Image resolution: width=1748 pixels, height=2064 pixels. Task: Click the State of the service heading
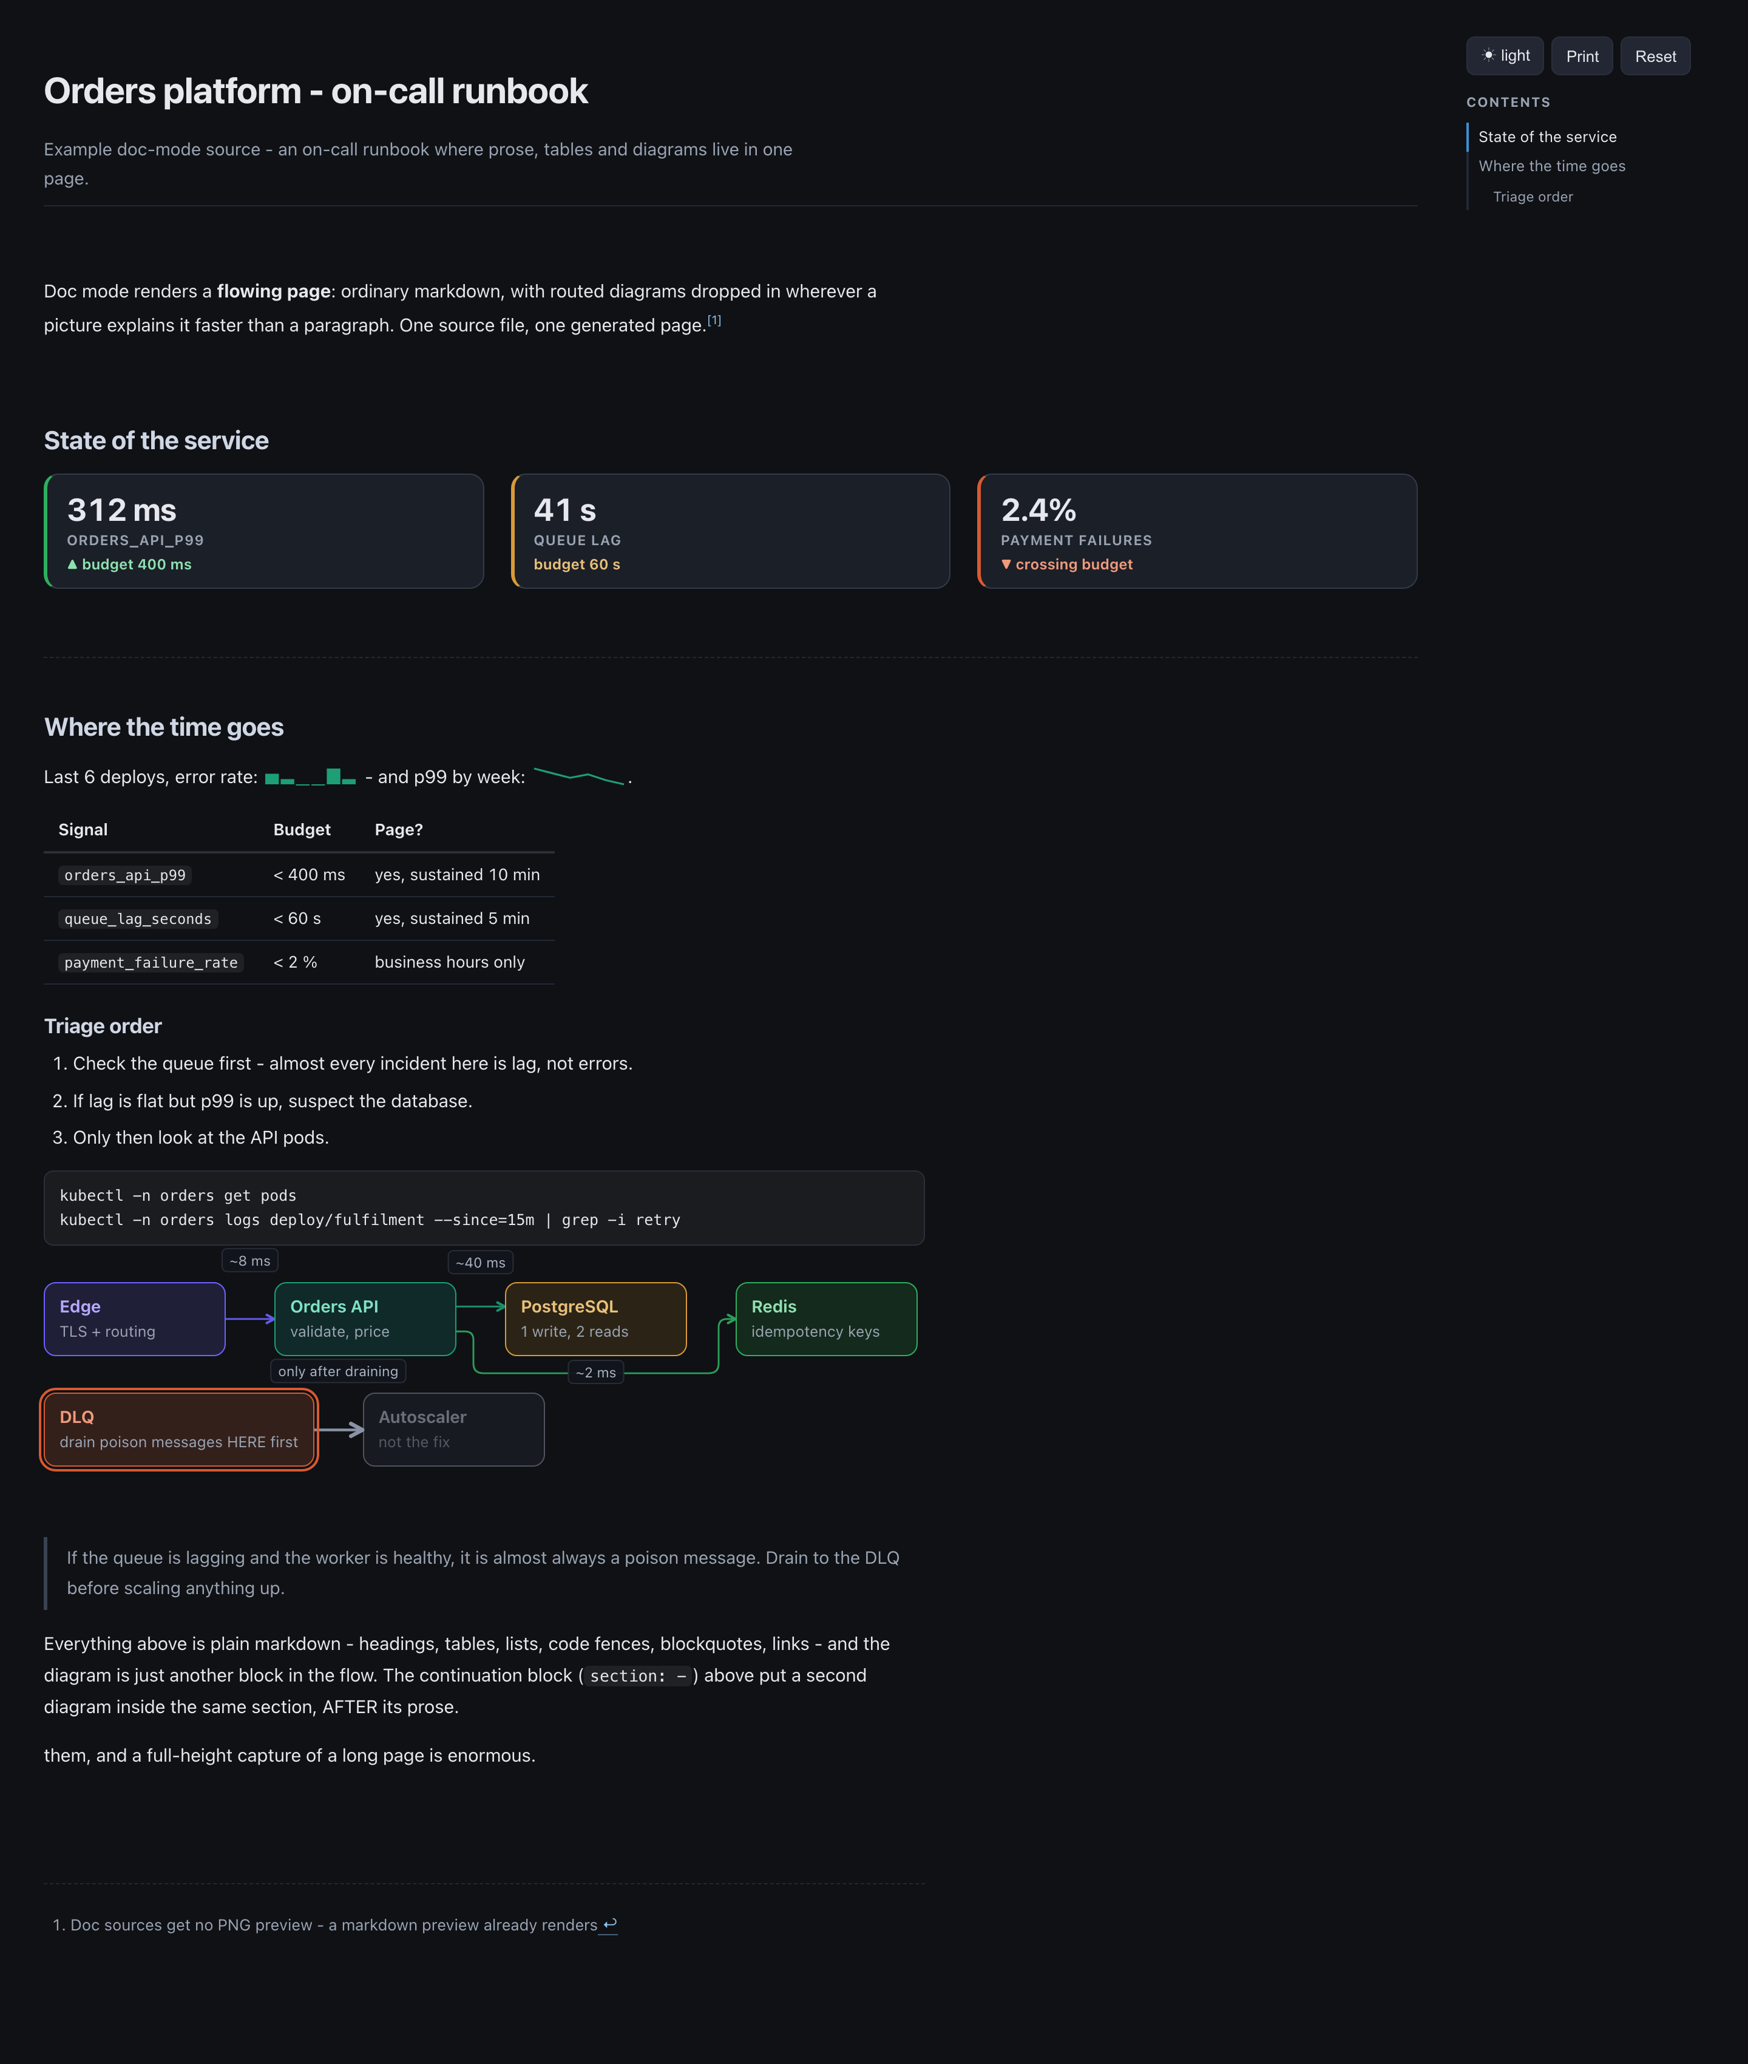pos(155,440)
